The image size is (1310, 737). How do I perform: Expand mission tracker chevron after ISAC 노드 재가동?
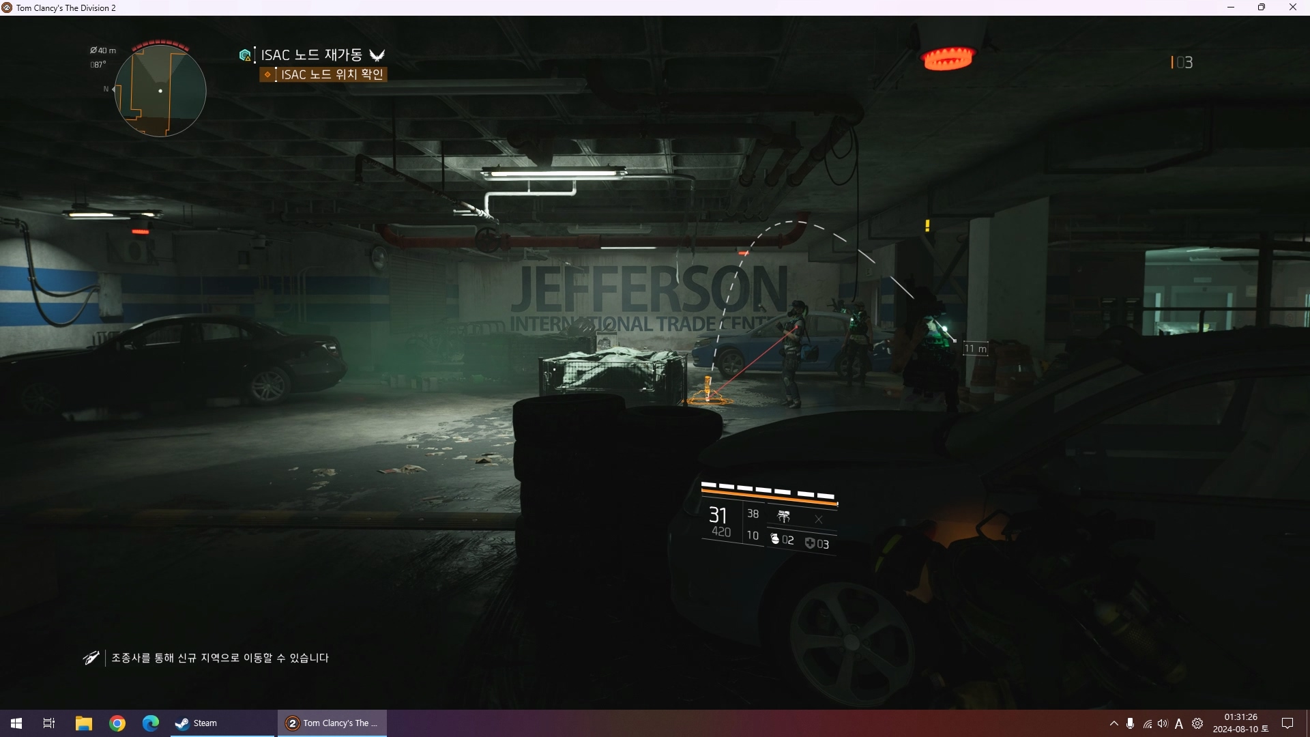pos(377,55)
